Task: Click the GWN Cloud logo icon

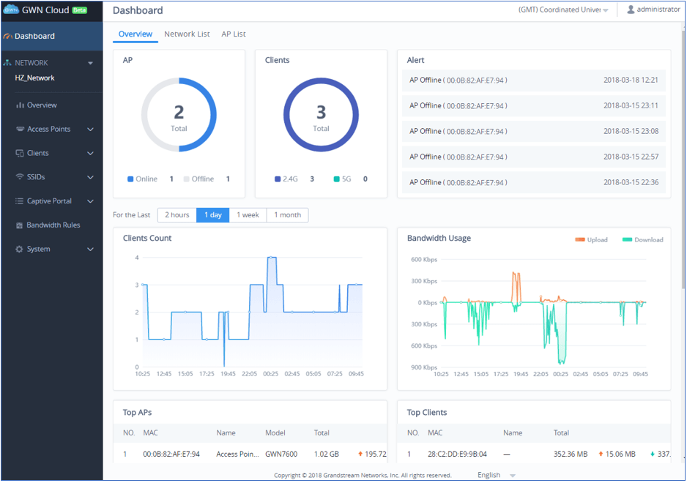Action: [x=11, y=10]
